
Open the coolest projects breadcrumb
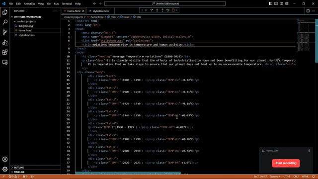click(x=74, y=17)
